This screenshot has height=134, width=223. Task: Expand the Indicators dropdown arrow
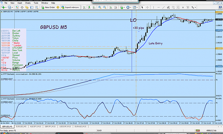click(124, 7)
